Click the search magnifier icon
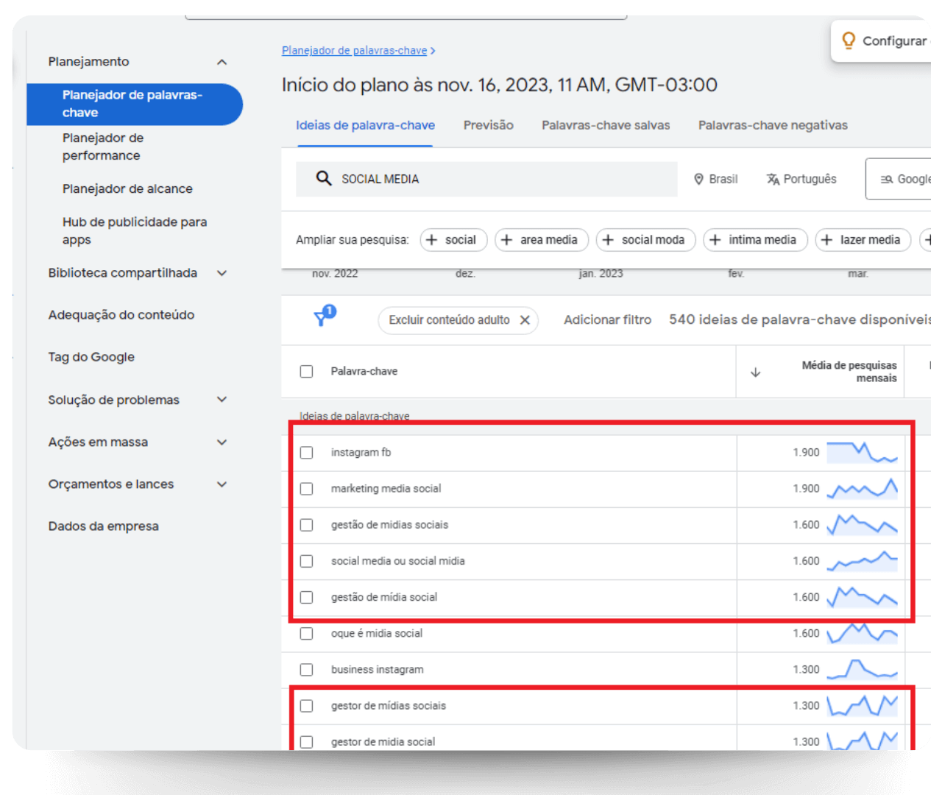Viewport: 942px width, 795px height. [323, 179]
